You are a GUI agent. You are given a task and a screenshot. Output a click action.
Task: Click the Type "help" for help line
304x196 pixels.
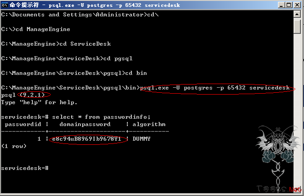[39, 102]
